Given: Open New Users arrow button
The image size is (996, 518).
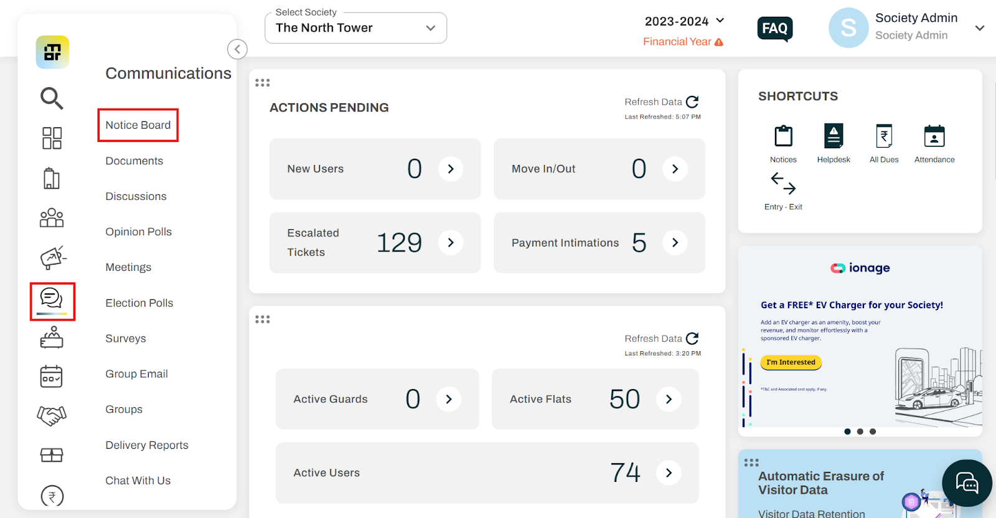Looking at the screenshot, I should (x=451, y=169).
